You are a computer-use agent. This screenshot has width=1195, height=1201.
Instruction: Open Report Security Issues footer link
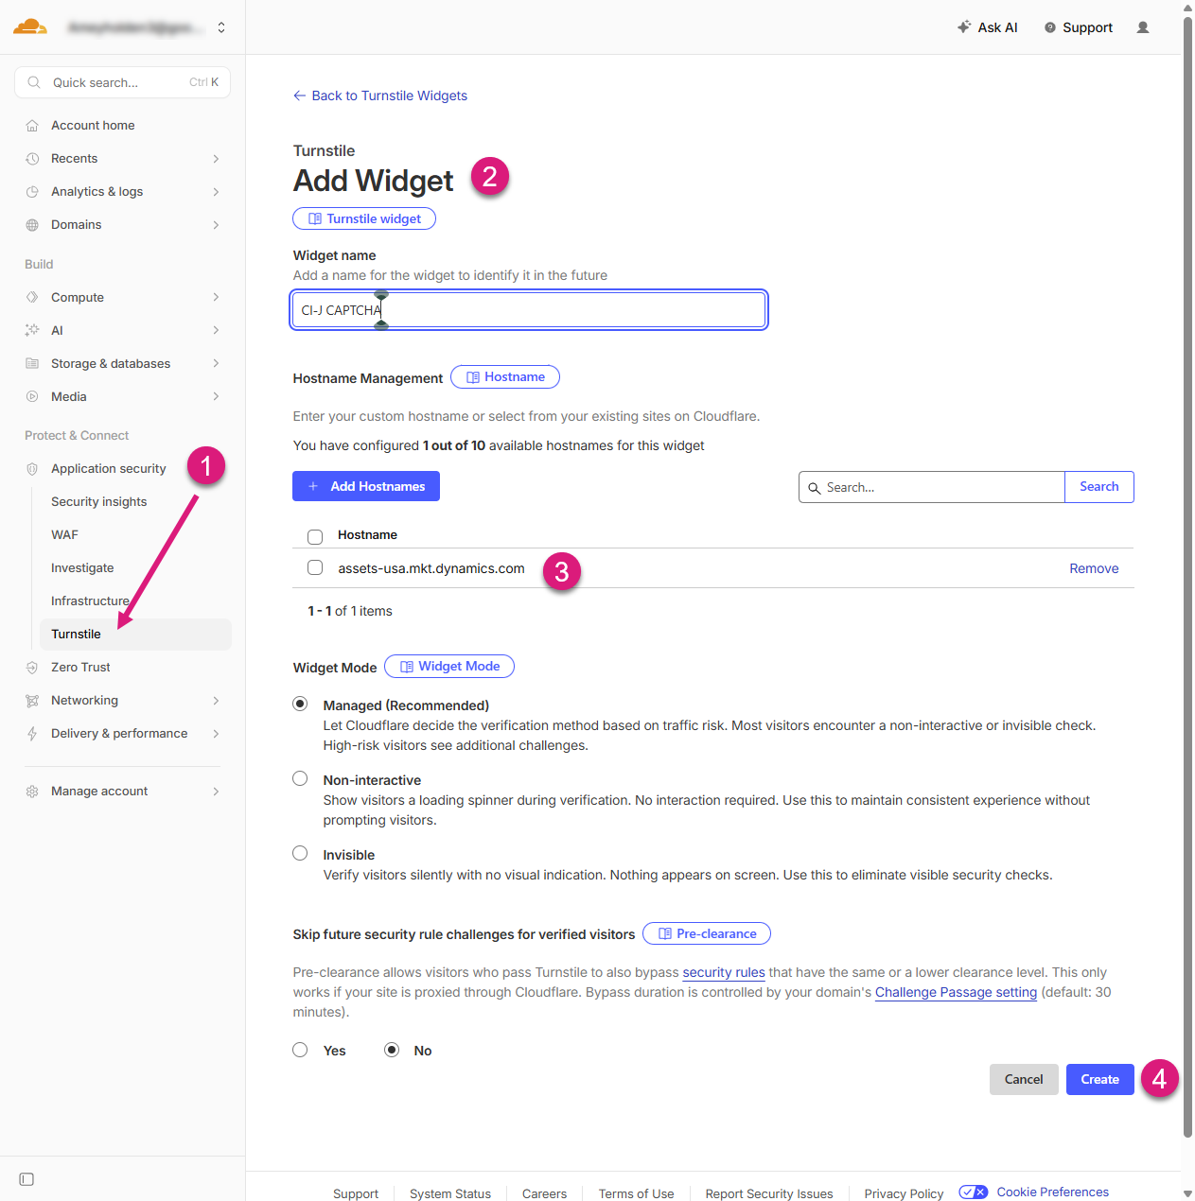(769, 1193)
